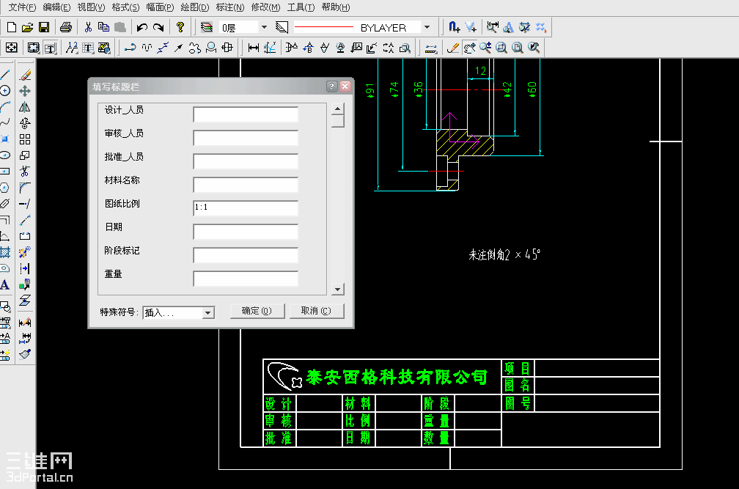Viewport: 739px width, 489px height.
Task: Open the 0层 layer dropdown
Action: [264, 27]
